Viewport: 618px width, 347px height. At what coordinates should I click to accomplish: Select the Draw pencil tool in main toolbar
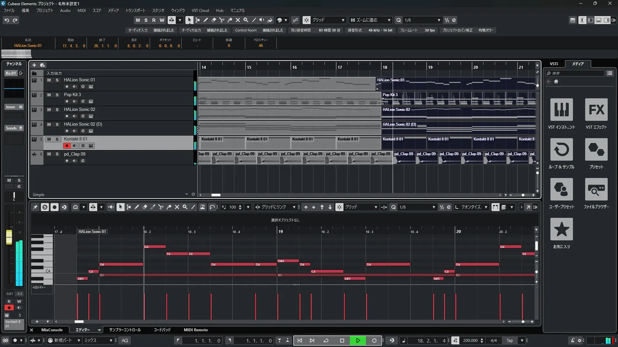point(205,20)
